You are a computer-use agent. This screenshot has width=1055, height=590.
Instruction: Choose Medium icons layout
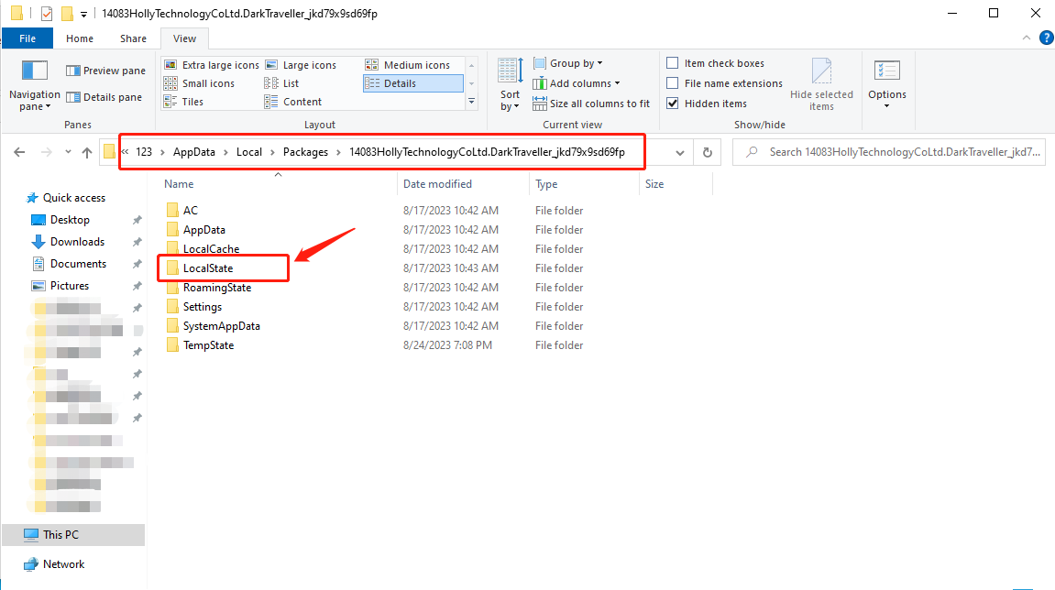(x=407, y=64)
